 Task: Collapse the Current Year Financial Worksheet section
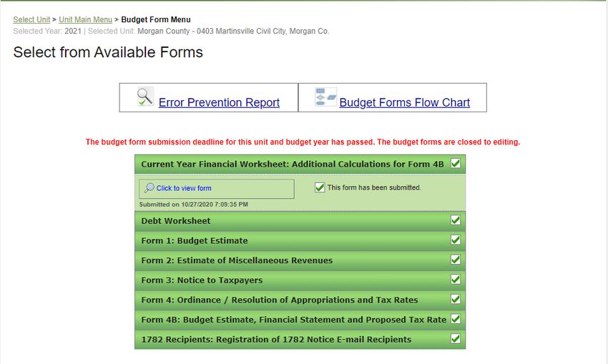300,164
